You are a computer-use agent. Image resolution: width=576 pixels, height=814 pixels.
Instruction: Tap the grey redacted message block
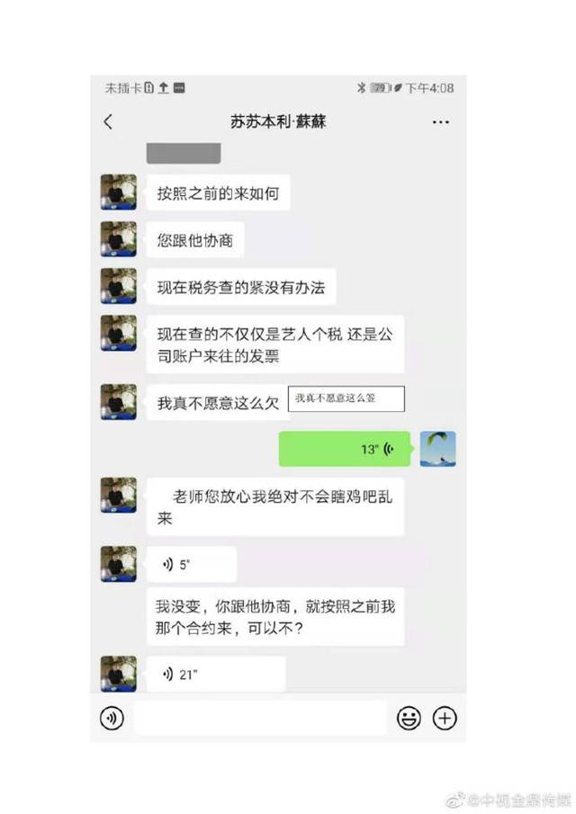184,153
